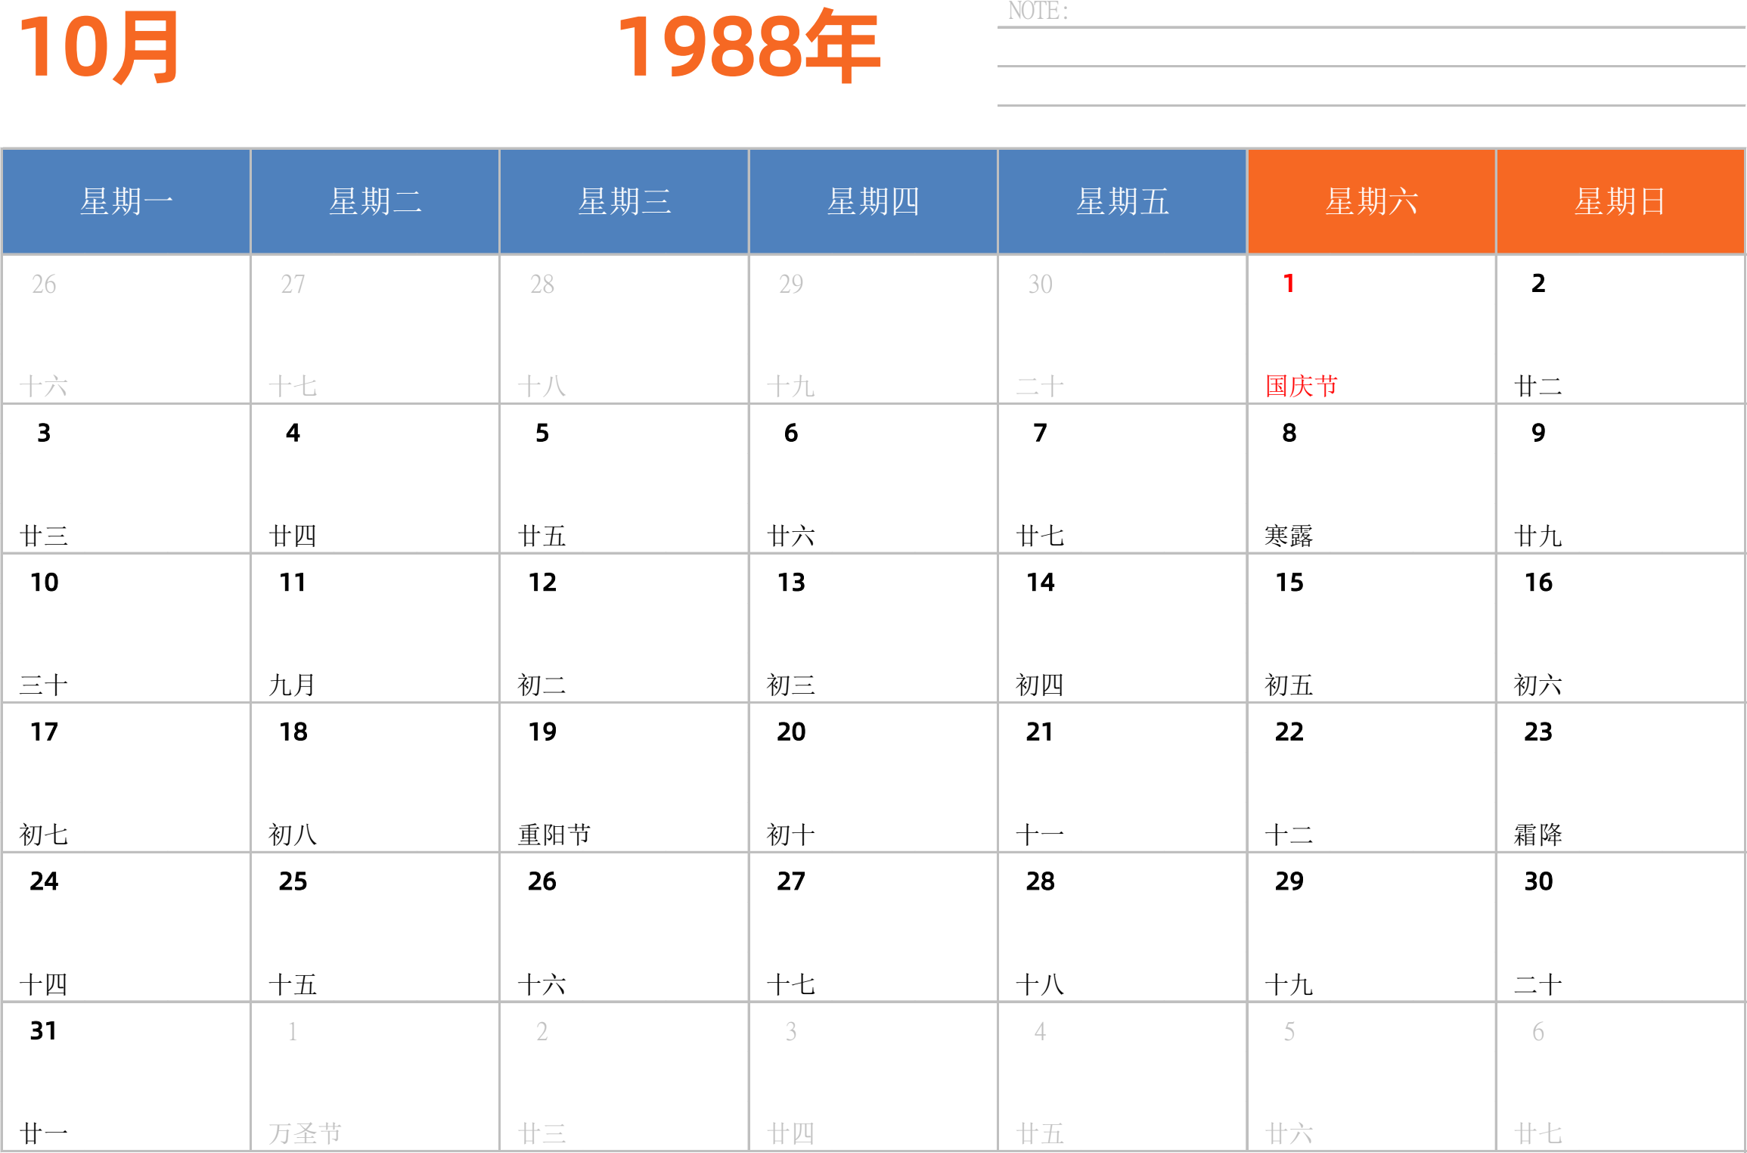Click the grayed previous-month date 26

pyautogui.click(x=44, y=284)
